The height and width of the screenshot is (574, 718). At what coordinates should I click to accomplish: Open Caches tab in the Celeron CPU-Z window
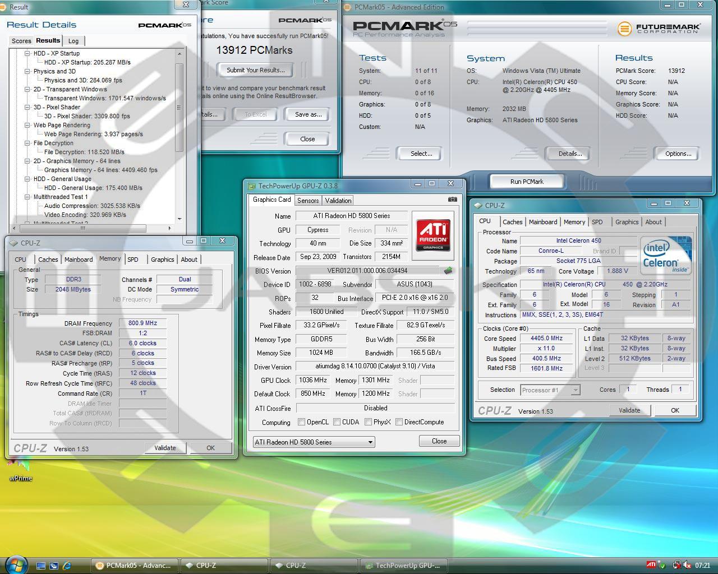click(x=512, y=222)
